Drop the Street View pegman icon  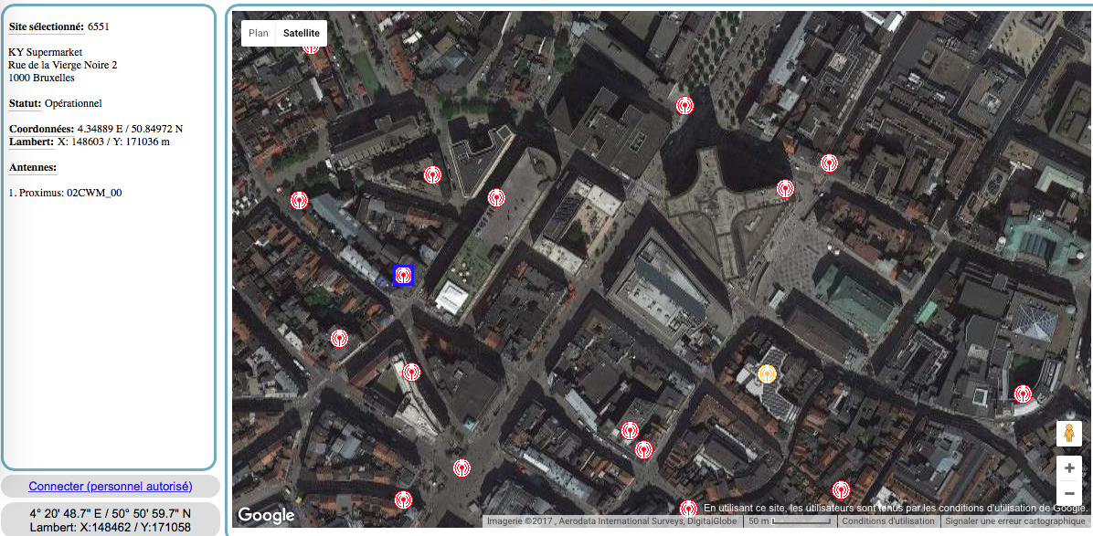click(x=1068, y=435)
